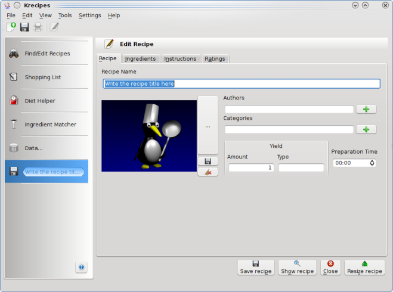Click the Yield Amount field

point(251,167)
